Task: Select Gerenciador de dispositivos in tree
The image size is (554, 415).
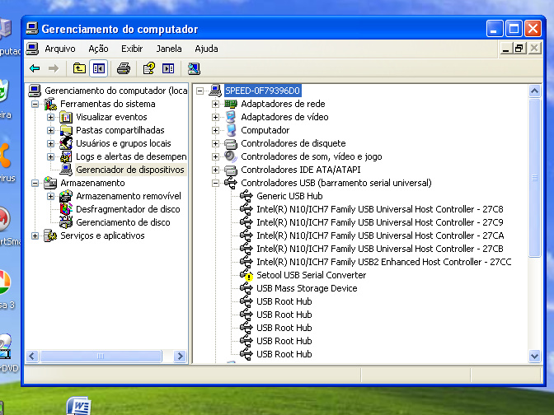Action: click(130, 170)
